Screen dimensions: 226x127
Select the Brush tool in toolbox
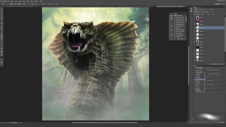(x=2, y=25)
